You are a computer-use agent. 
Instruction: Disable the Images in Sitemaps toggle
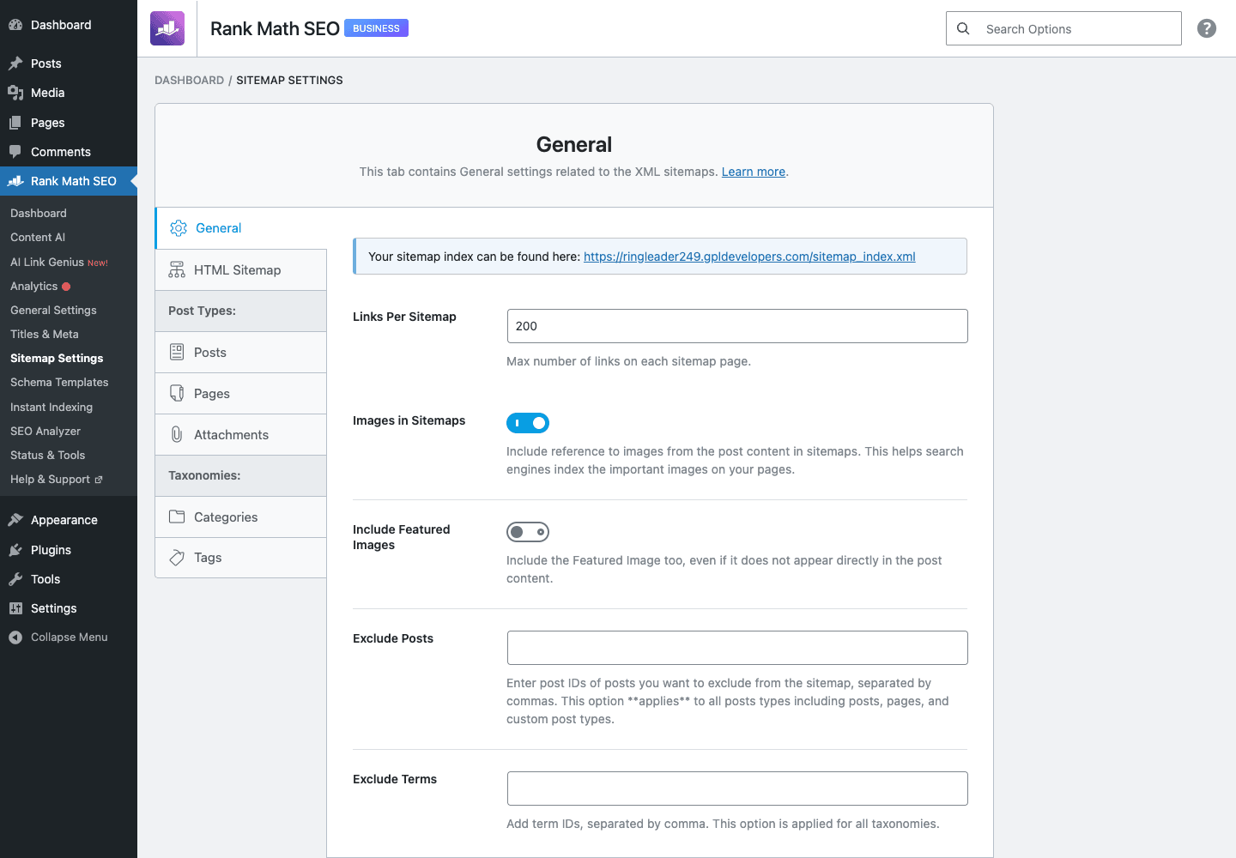pyautogui.click(x=528, y=423)
